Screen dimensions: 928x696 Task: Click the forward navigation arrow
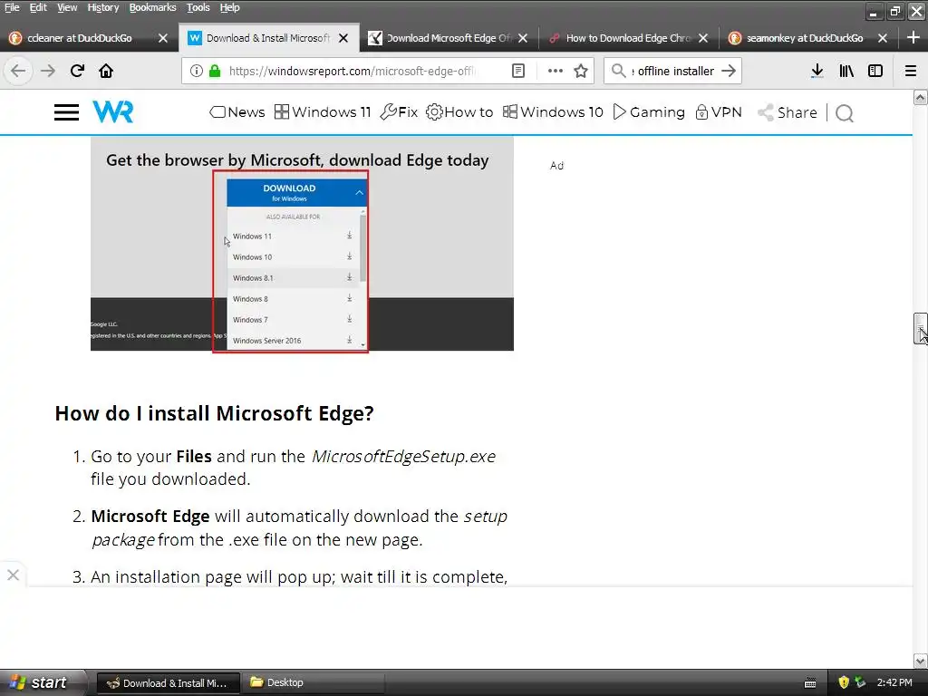48,71
